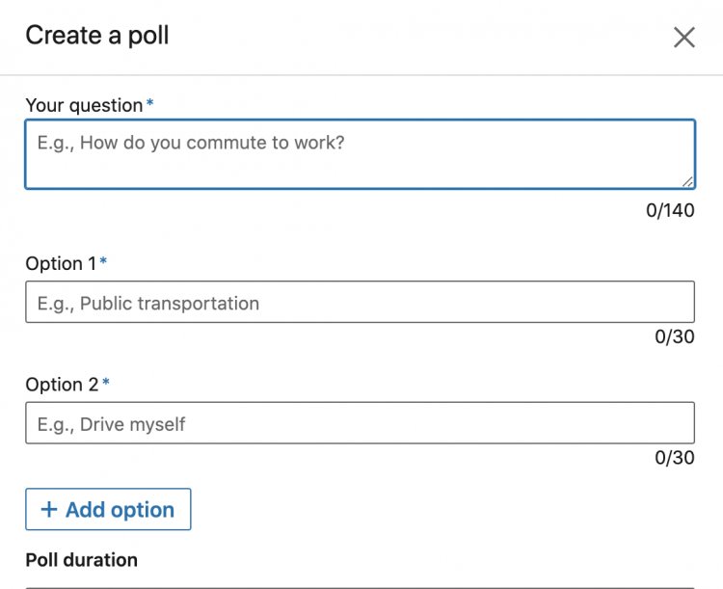The height and width of the screenshot is (589, 723).
Task: Click the plus icon beside Add option
Action: click(x=49, y=509)
